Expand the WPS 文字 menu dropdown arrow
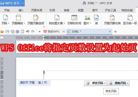138x97 pixels. [x=23, y=3]
